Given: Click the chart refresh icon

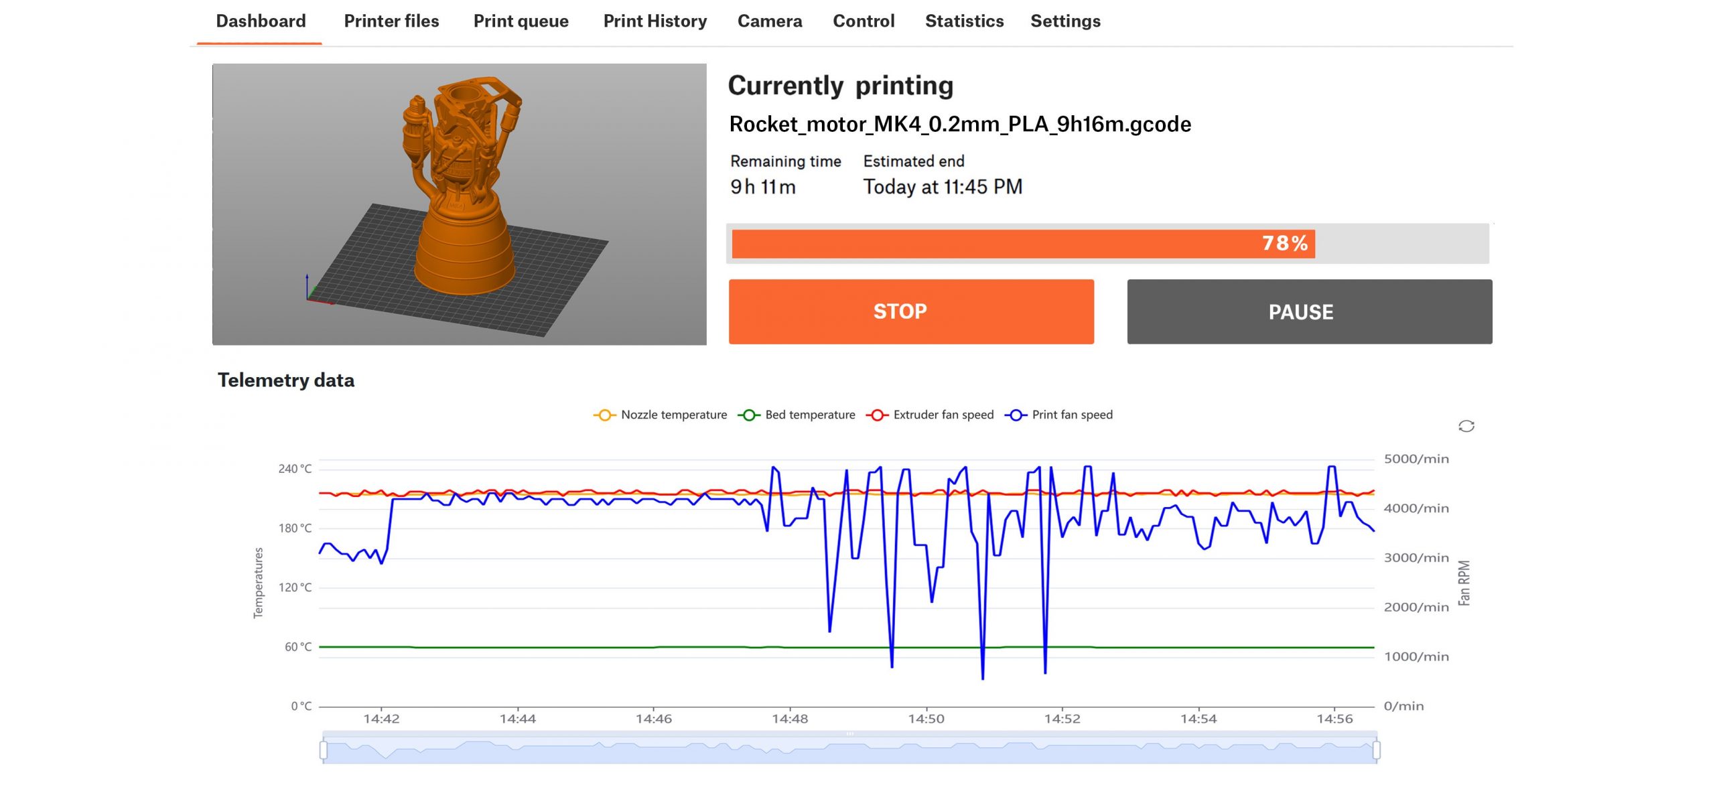Looking at the screenshot, I should (x=1466, y=426).
